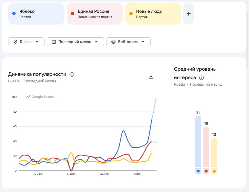Click the orange diamond in Новые люди chip
This screenshot has width=249, height=192.
coord(131,14)
